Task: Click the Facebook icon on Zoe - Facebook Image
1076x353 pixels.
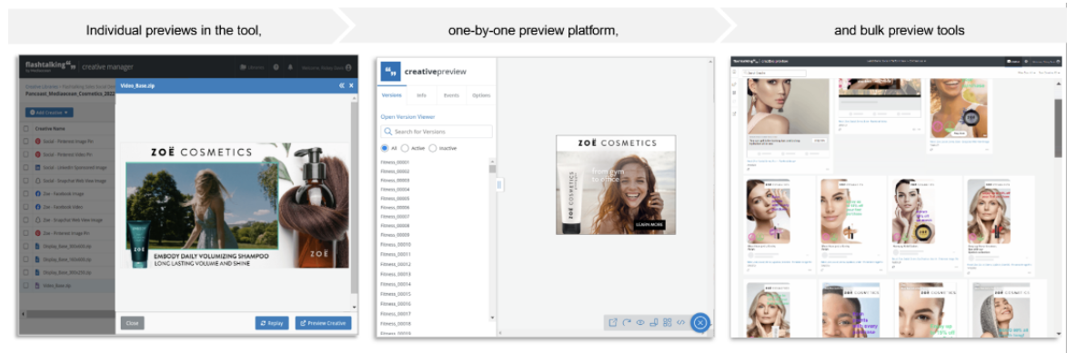Action: point(37,193)
